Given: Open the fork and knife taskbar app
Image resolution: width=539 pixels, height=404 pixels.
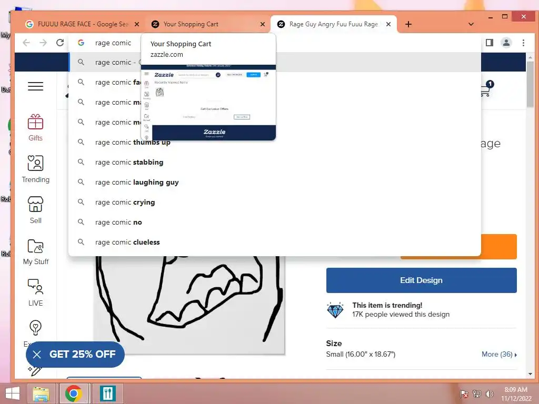Looking at the screenshot, I should tap(108, 393).
